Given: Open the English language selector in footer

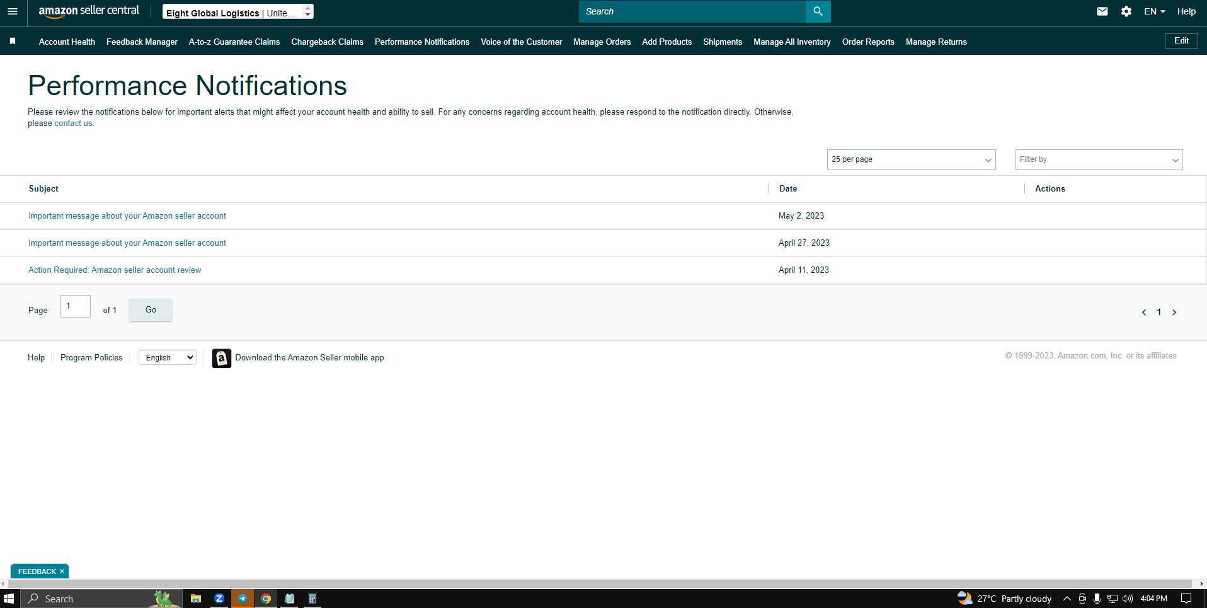Looking at the screenshot, I should click(168, 357).
